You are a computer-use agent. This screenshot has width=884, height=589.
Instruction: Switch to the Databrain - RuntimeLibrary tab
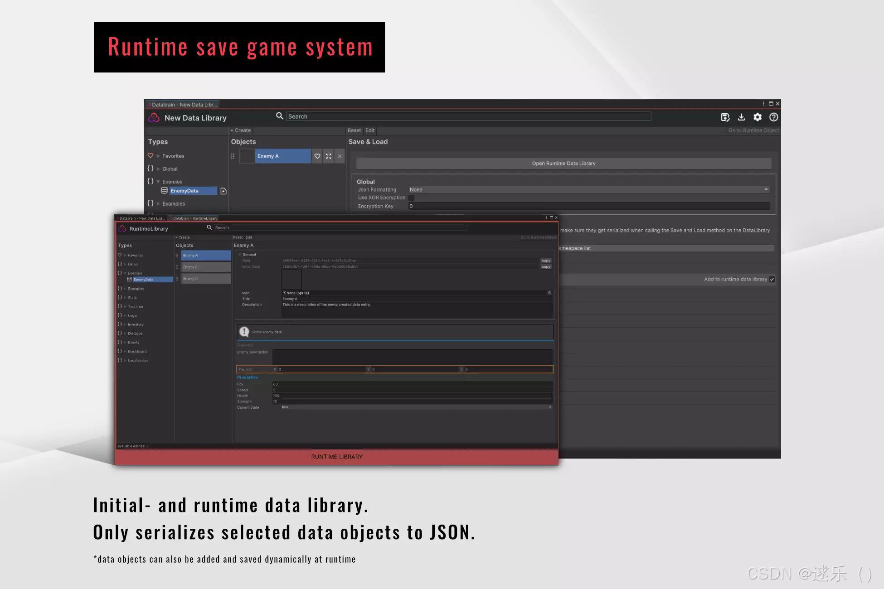click(194, 218)
